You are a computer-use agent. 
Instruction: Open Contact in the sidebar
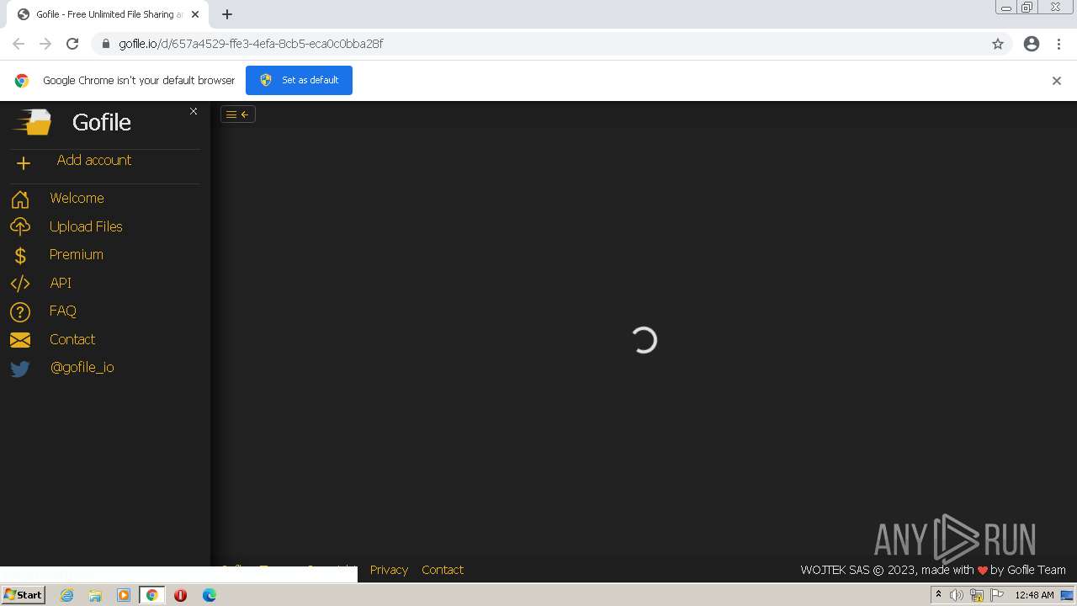point(72,339)
